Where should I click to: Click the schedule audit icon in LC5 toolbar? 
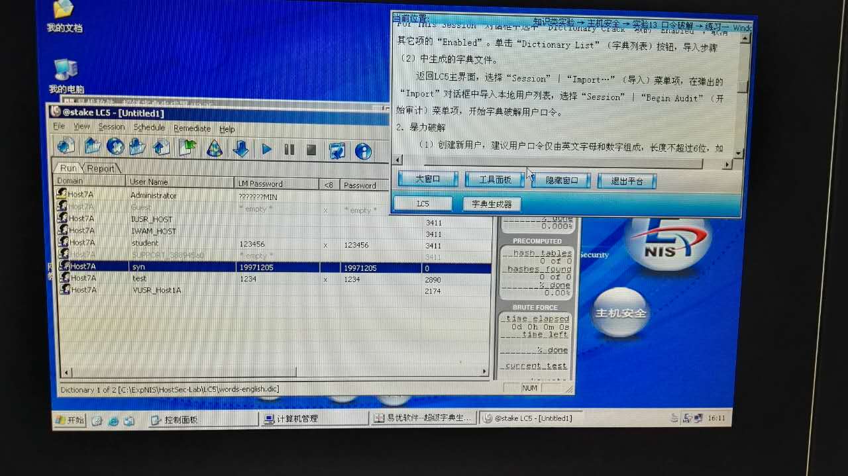point(337,151)
